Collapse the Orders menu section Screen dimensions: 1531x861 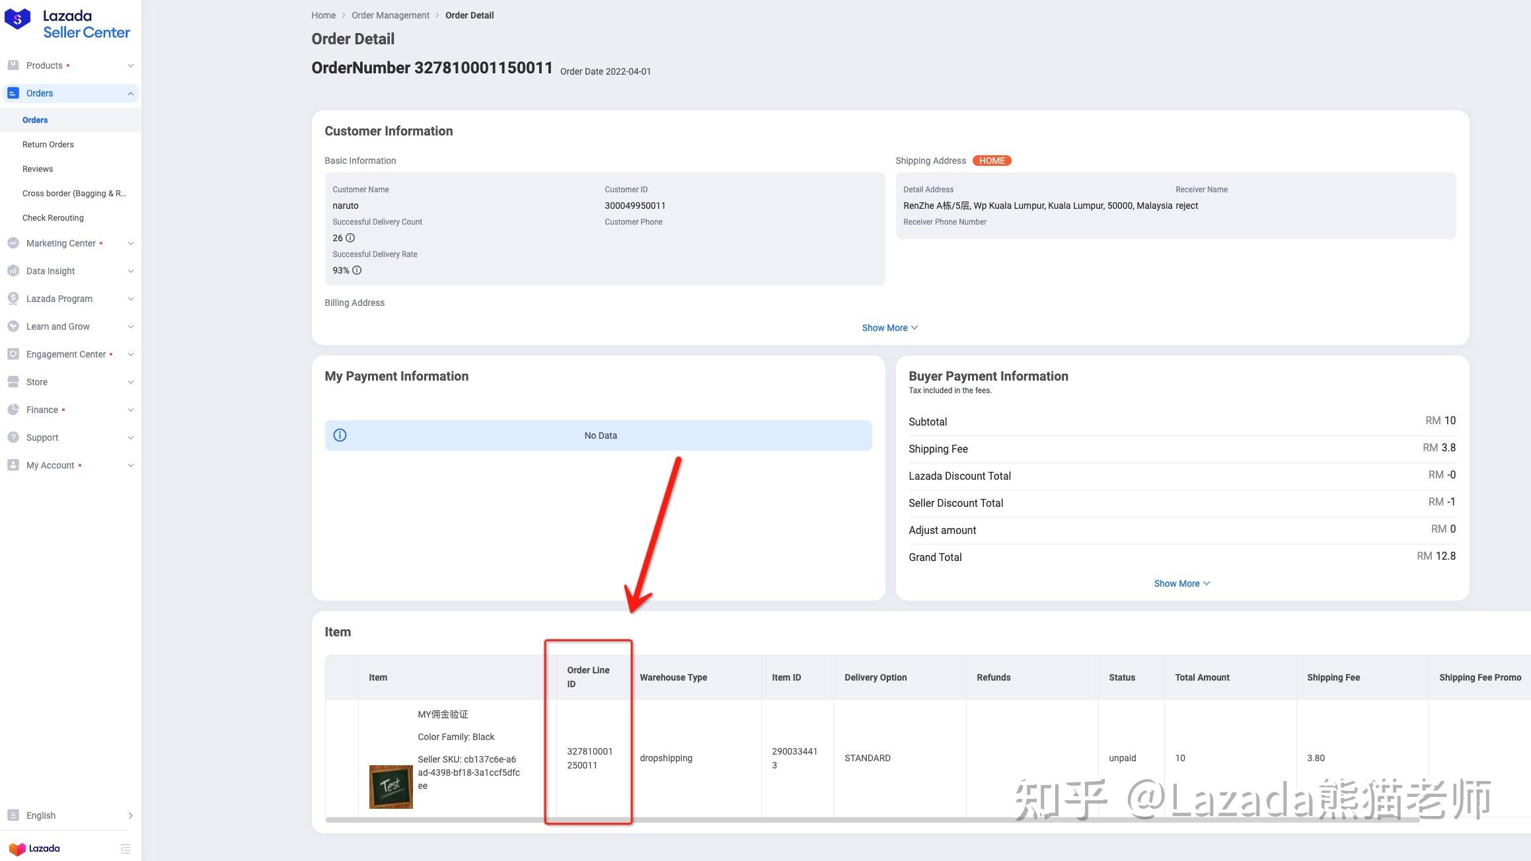(130, 93)
